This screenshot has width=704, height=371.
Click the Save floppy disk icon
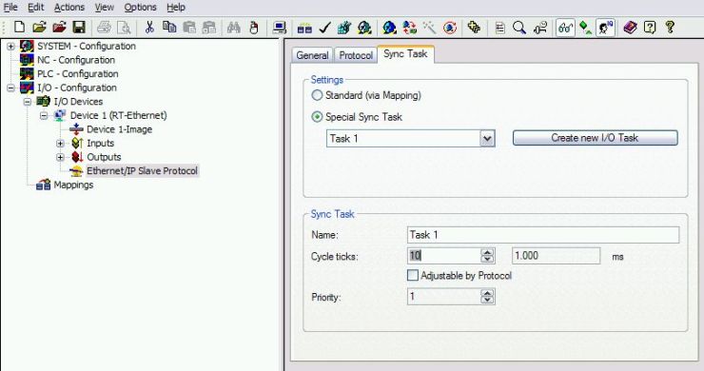pyautogui.click(x=79, y=28)
